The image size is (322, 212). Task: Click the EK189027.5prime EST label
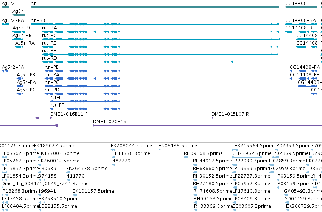(x=54, y=146)
